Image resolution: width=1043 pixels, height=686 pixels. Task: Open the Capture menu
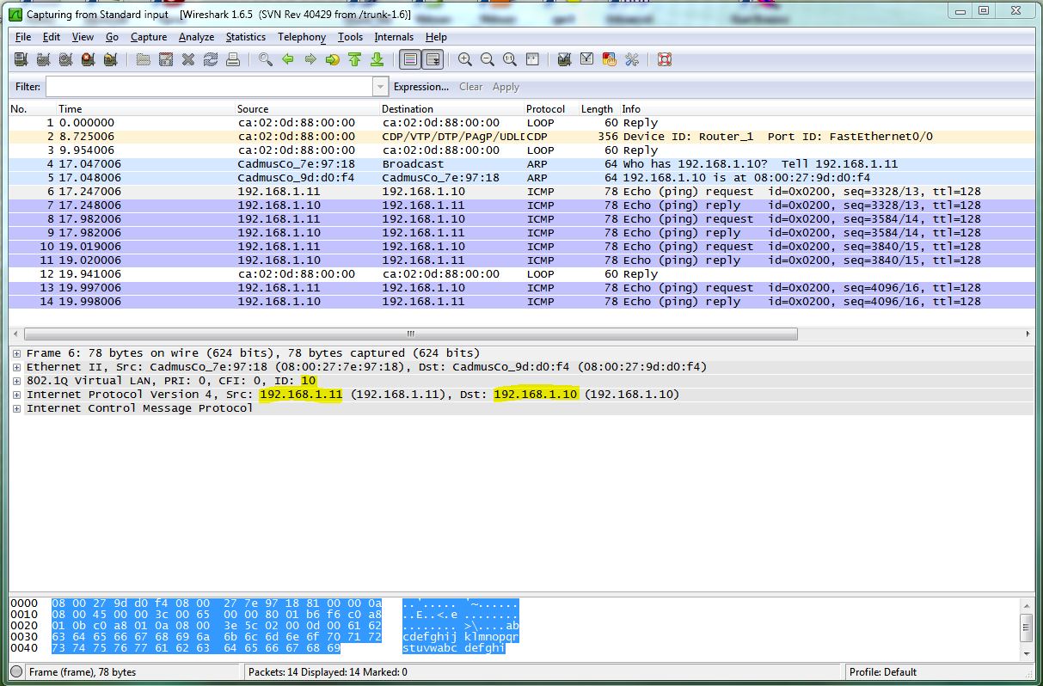(x=149, y=37)
